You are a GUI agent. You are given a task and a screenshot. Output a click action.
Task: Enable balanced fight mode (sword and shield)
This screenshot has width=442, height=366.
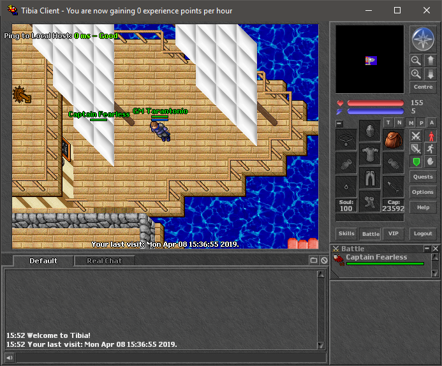(x=416, y=149)
